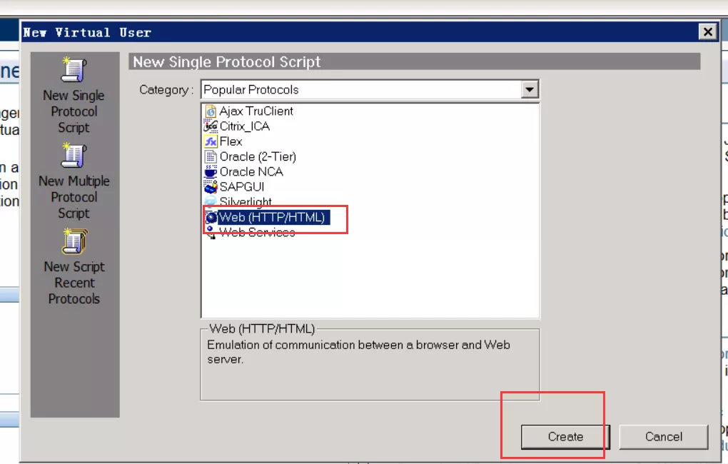Click the Ajax TruClient protocol icon
728x464 pixels.
[x=211, y=111]
